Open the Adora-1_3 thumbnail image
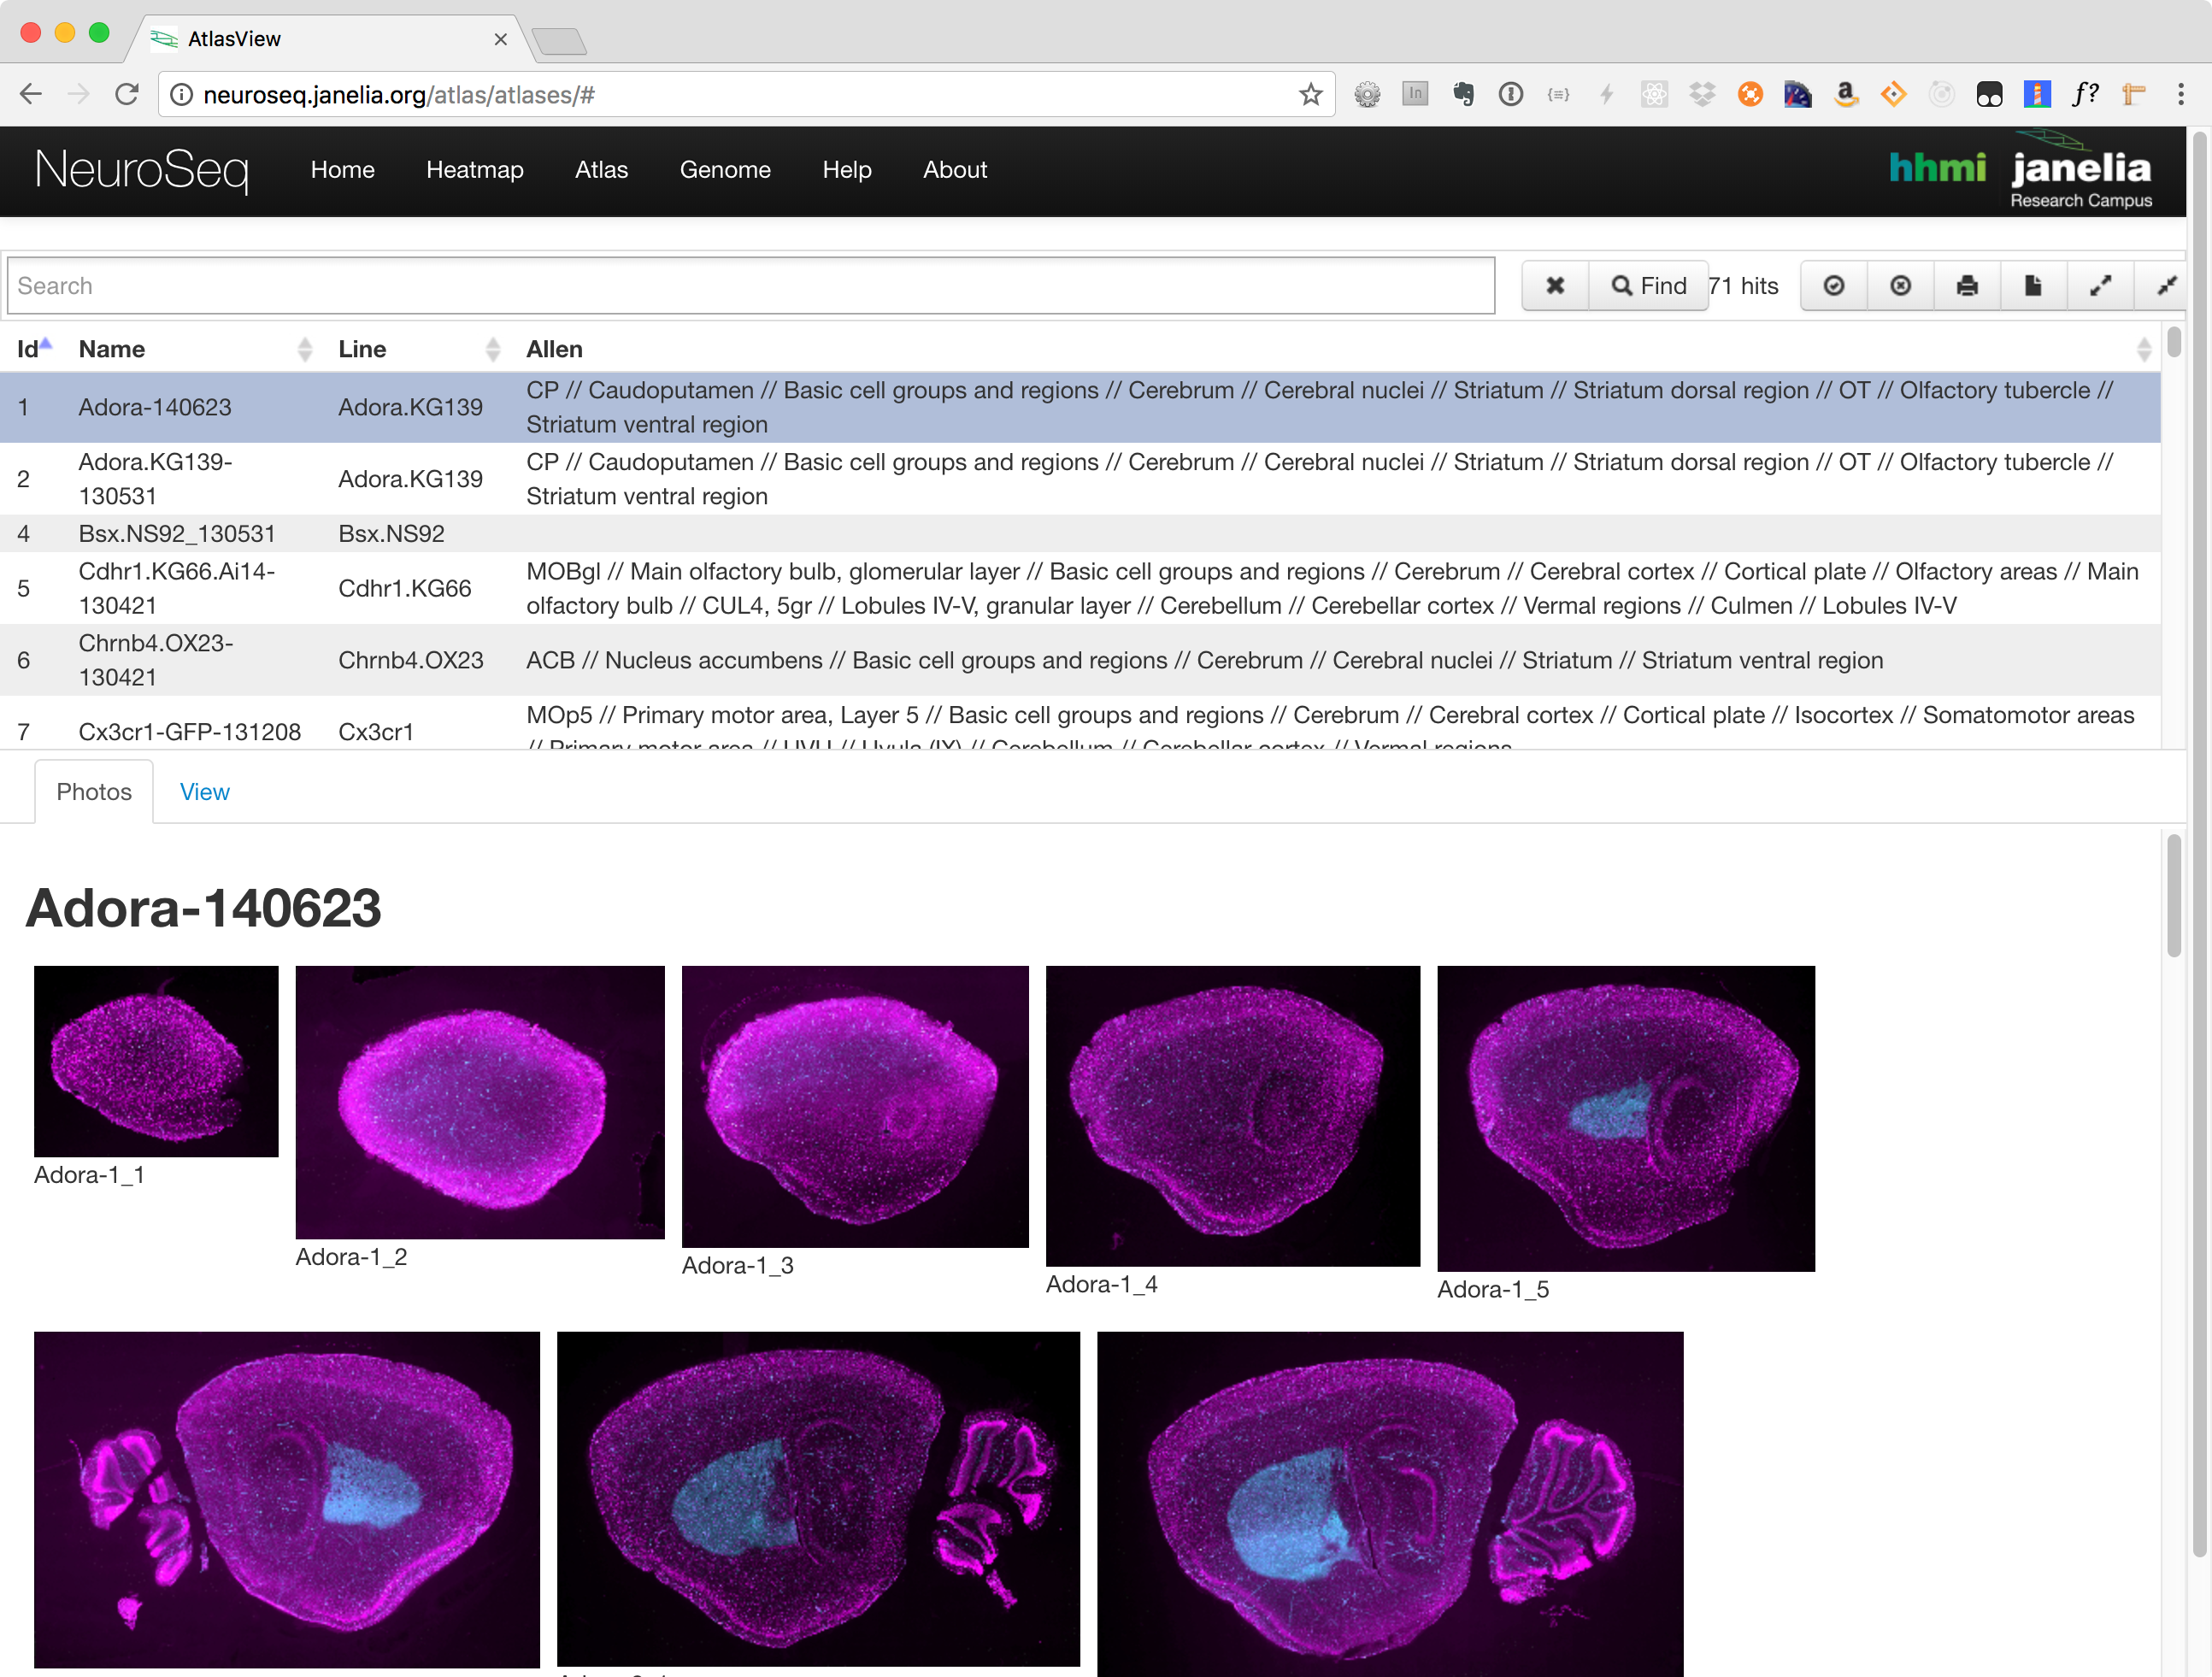Screen dimensions: 2212x1677 [855, 1106]
